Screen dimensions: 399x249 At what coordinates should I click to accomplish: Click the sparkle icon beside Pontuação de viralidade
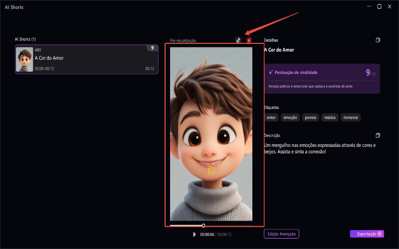coord(271,72)
